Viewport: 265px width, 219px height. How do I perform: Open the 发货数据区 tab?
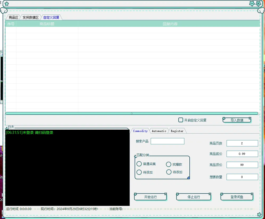point(31,17)
